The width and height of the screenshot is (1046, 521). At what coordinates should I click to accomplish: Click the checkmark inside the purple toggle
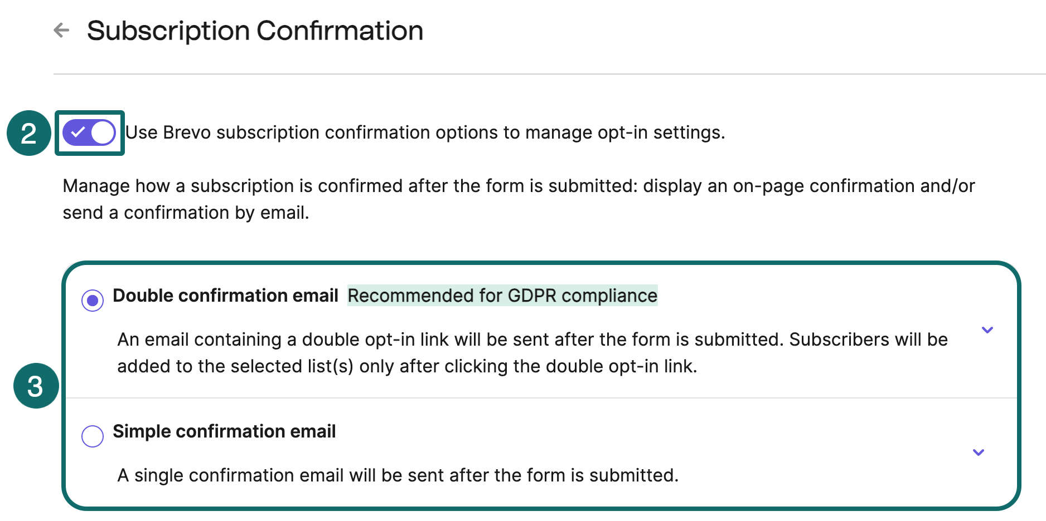click(x=79, y=132)
